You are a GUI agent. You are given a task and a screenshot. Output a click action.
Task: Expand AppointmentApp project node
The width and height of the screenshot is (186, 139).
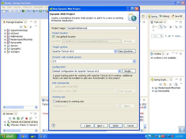point(5,30)
